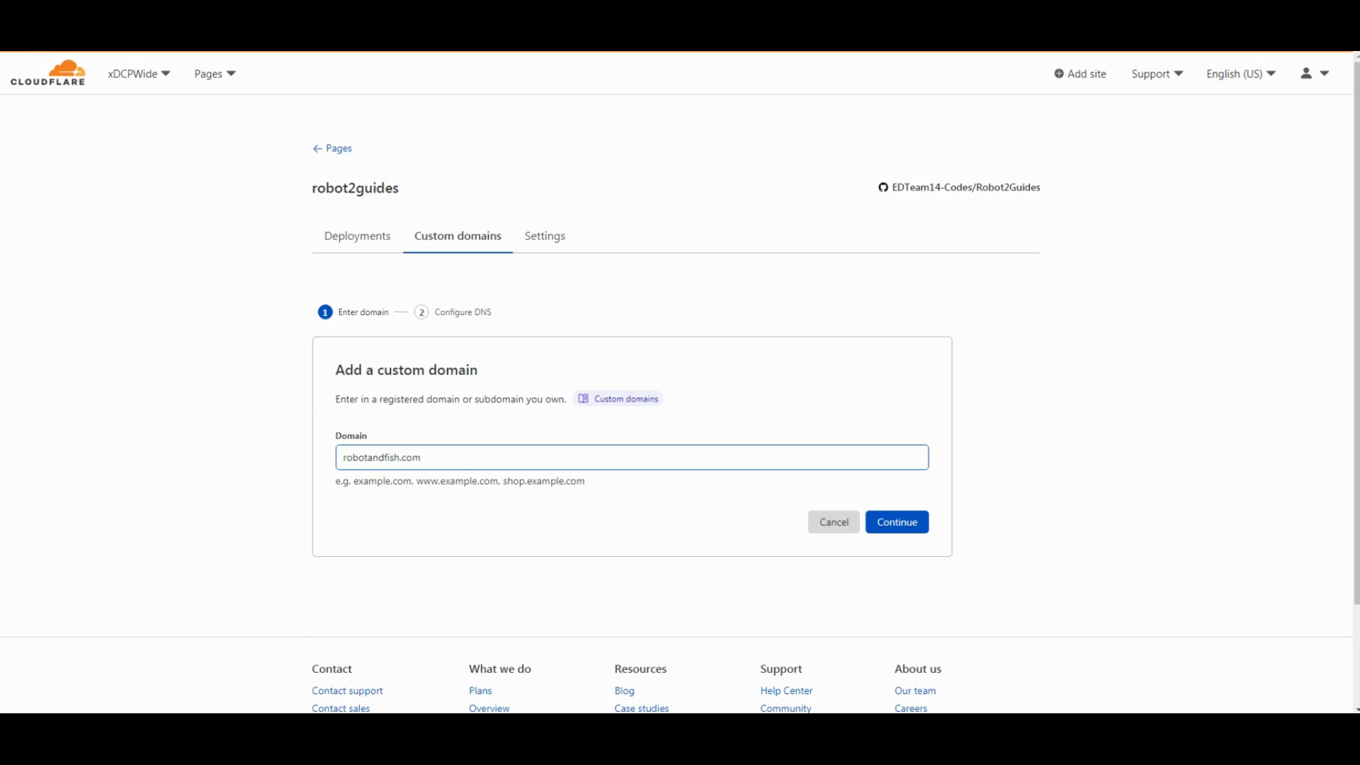Click the Domain input field
Screen dimensions: 1360x765
[631, 458]
